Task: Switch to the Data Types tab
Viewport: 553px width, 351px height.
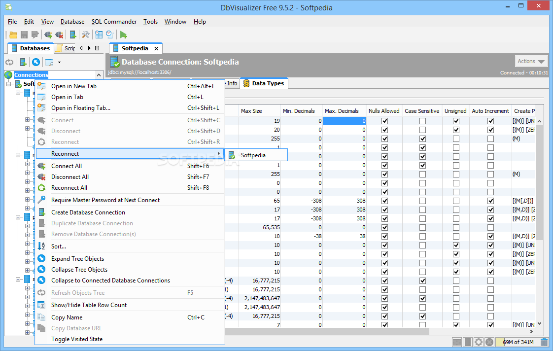Action: pyautogui.click(x=264, y=83)
